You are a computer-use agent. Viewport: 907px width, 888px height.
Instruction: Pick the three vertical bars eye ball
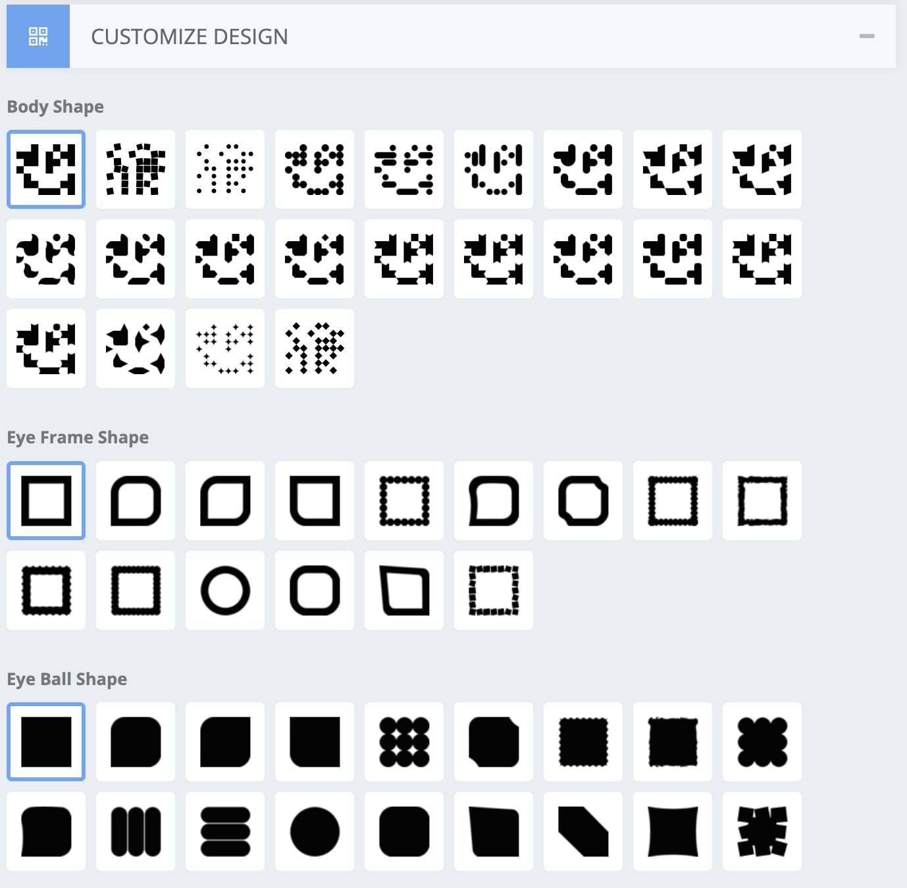tap(136, 831)
